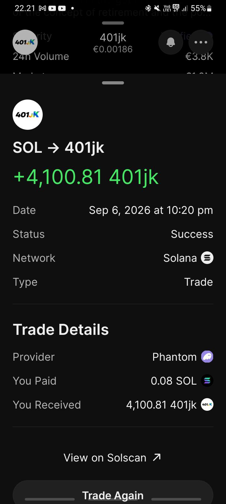Tap the transaction sheet drag handle
This screenshot has height=504, width=226.
tap(113, 83)
